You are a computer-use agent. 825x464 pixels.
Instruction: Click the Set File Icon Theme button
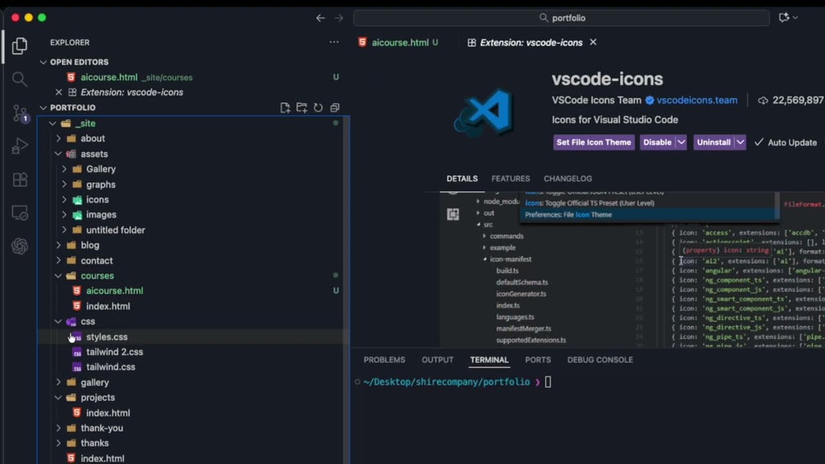594,142
